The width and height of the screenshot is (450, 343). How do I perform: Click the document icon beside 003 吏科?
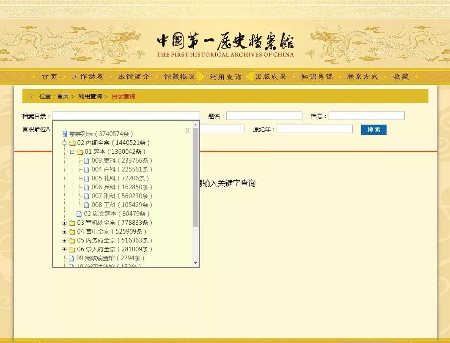(86, 161)
